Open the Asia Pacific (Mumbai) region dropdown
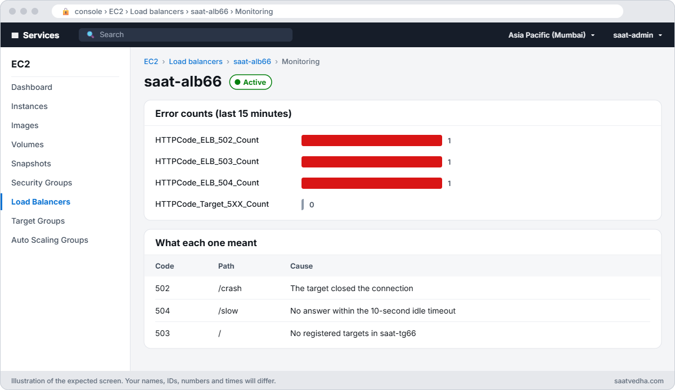This screenshot has width=675, height=390. pos(551,35)
